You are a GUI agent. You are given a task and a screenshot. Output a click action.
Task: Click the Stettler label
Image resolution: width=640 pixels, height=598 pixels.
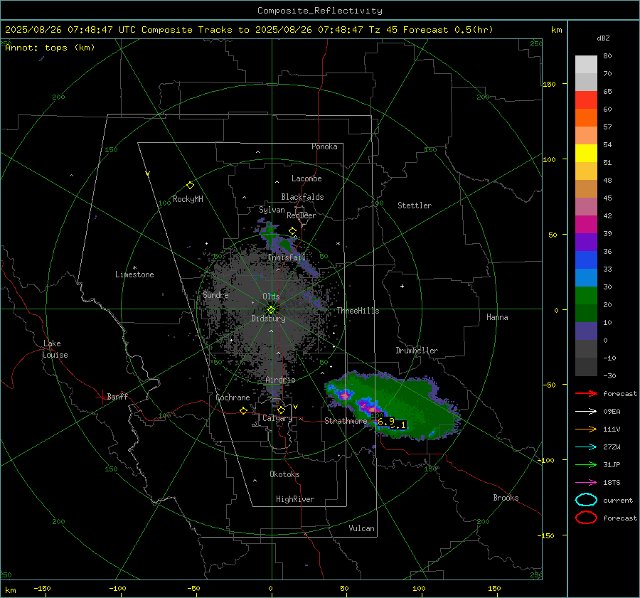click(415, 205)
